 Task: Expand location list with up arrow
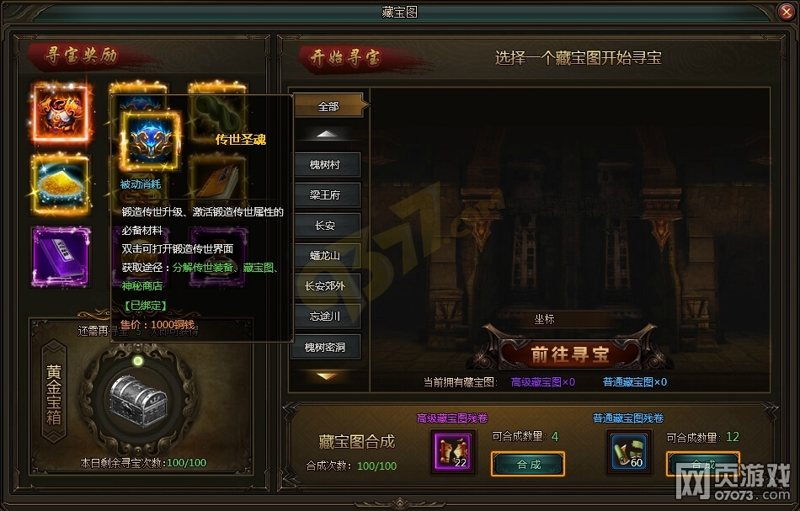click(x=327, y=134)
